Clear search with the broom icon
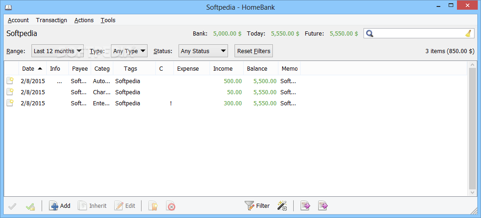Screen dimensions: 481x218 pyautogui.click(x=468, y=34)
